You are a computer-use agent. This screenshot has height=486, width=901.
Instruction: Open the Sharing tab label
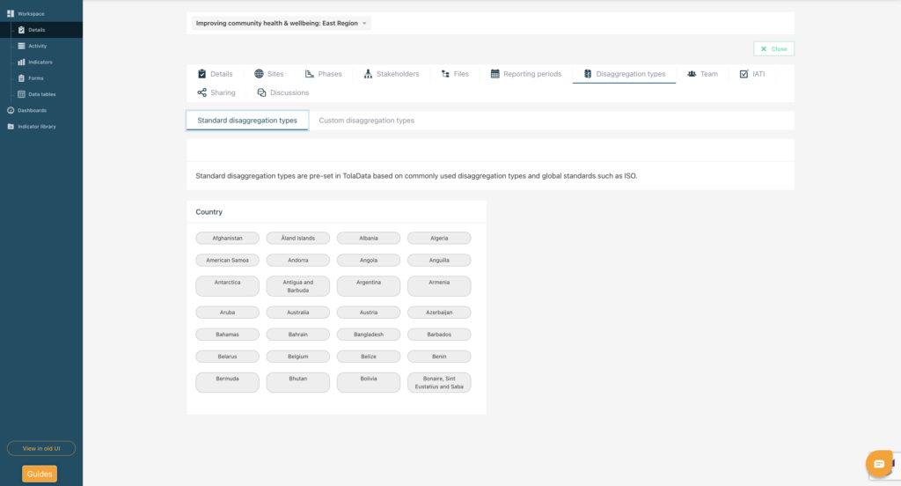pos(223,92)
